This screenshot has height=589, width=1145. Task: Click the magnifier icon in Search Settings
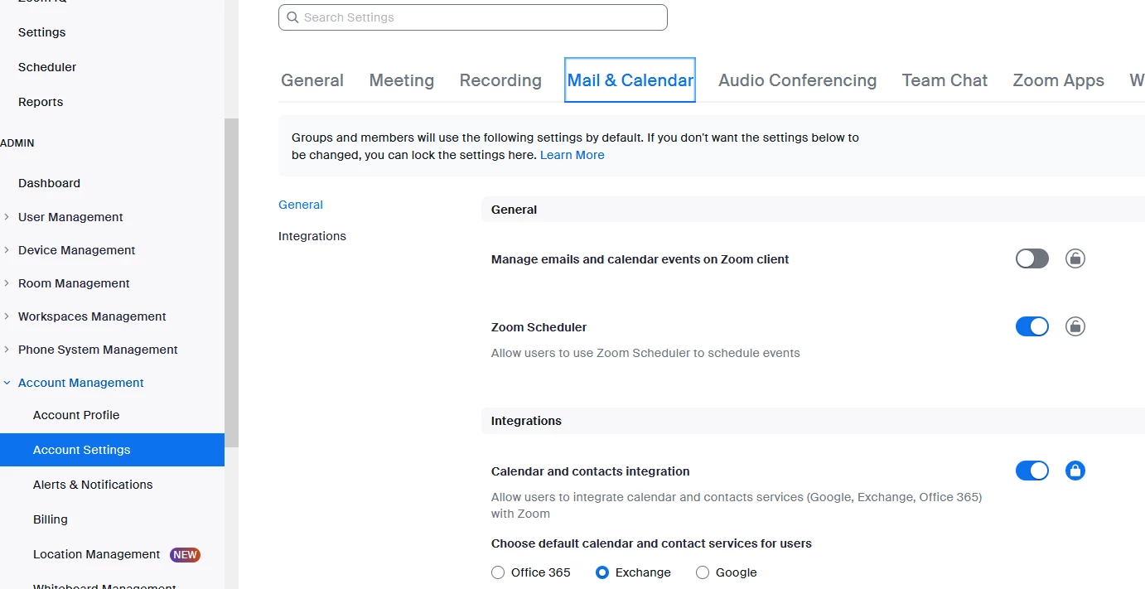point(292,17)
